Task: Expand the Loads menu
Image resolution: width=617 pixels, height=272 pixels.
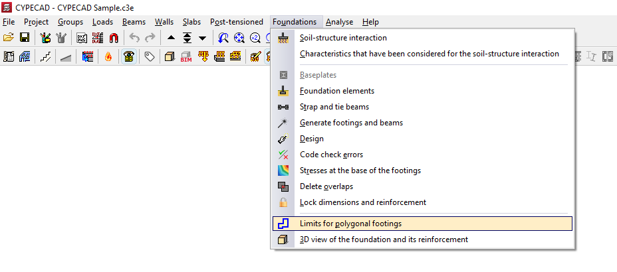Action: [x=102, y=22]
